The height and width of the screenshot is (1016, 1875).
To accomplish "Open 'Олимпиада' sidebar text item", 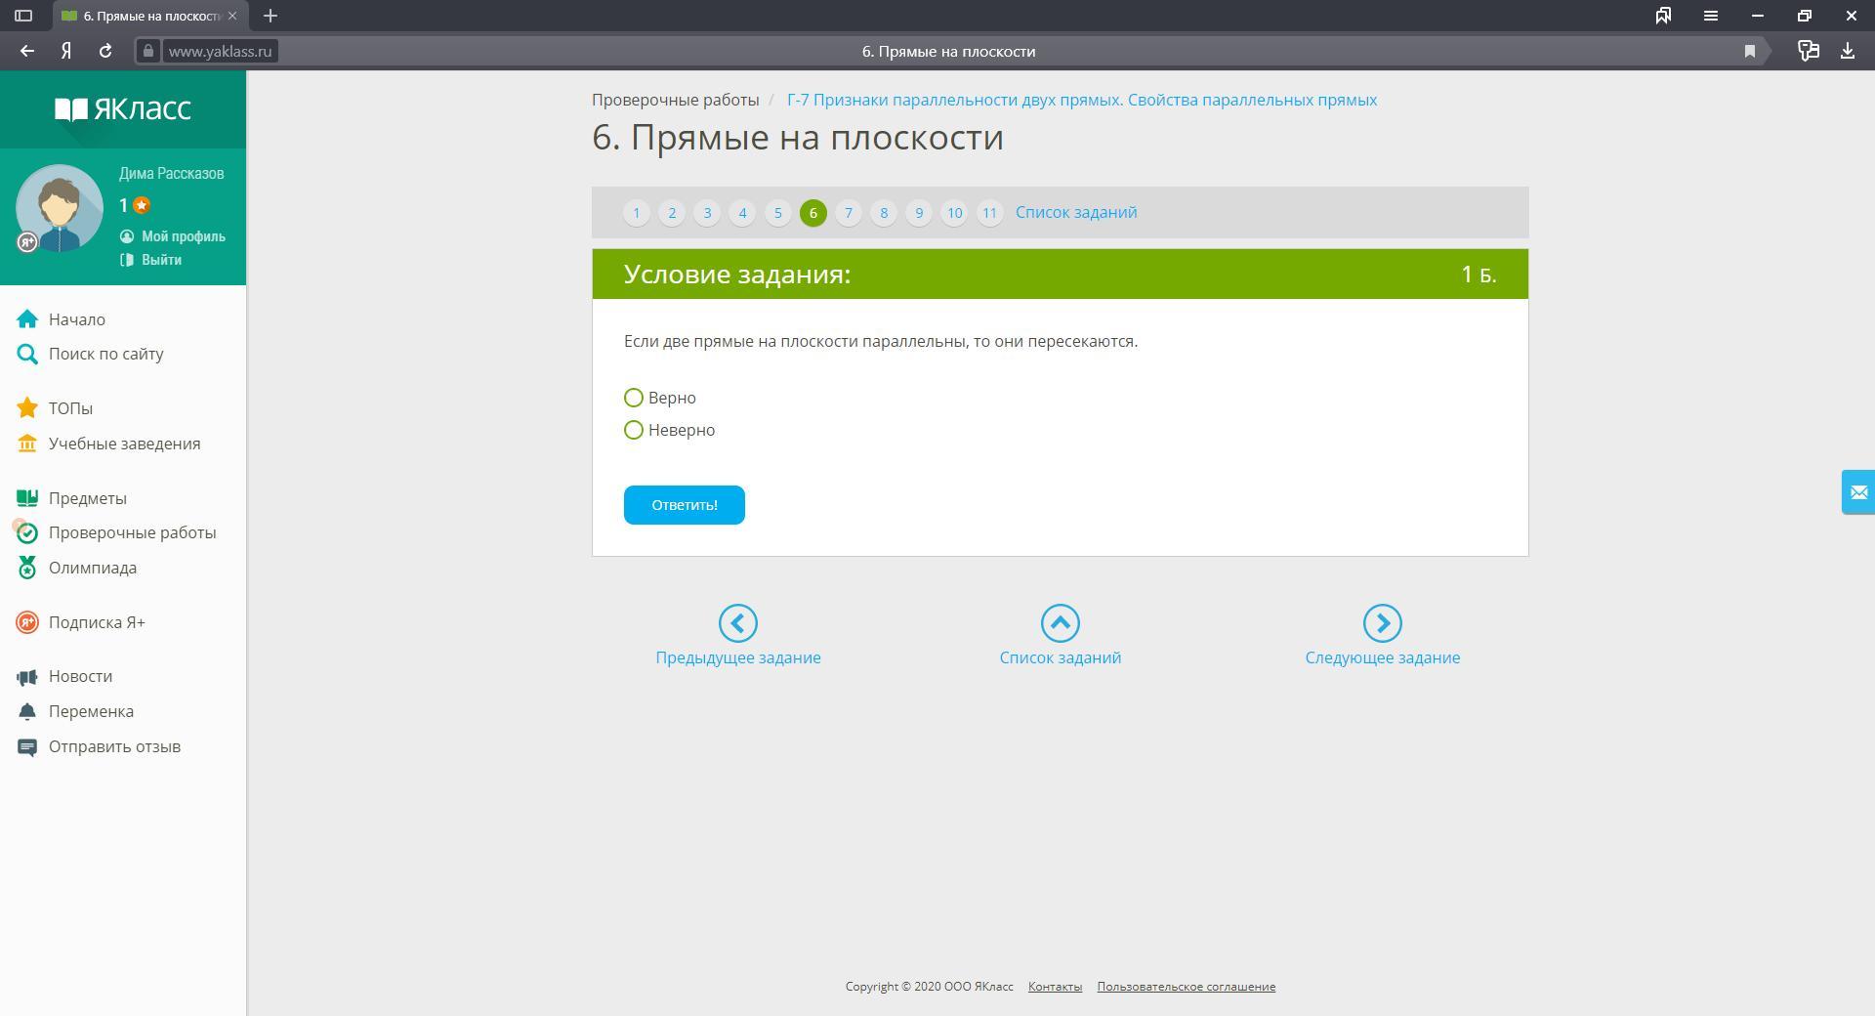I will point(93,568).
